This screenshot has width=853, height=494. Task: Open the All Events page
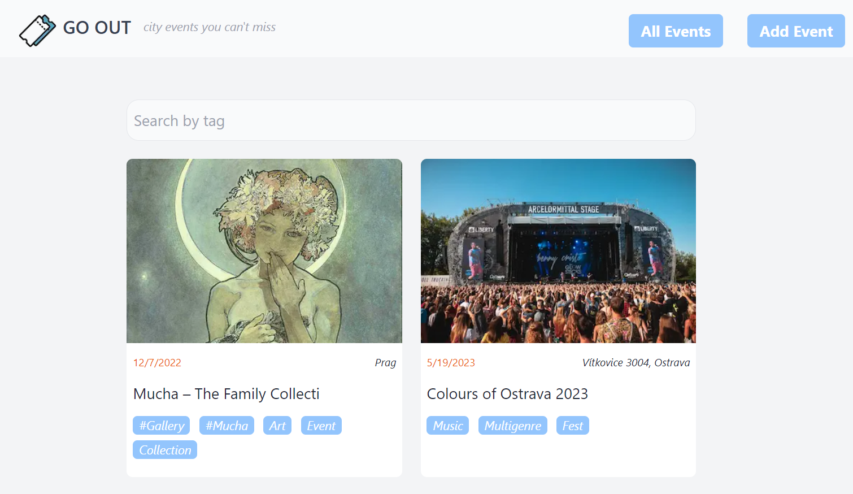pos(675,31)
